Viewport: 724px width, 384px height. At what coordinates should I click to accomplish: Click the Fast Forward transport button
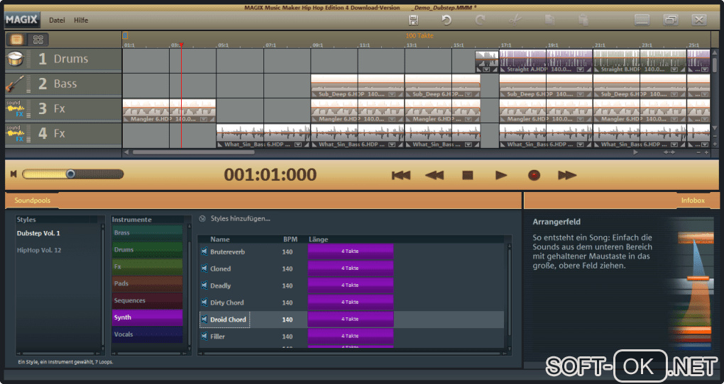[567, 175]
